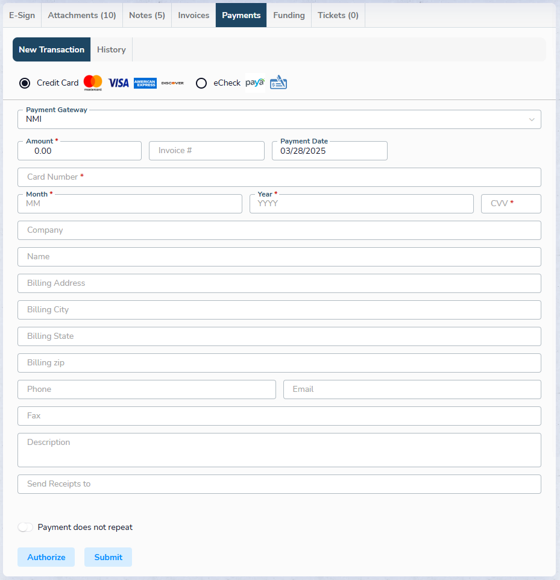The height and width of the screenshot is (580, 560).
Task: Focus the Amount field
Action: click(80, 151)
